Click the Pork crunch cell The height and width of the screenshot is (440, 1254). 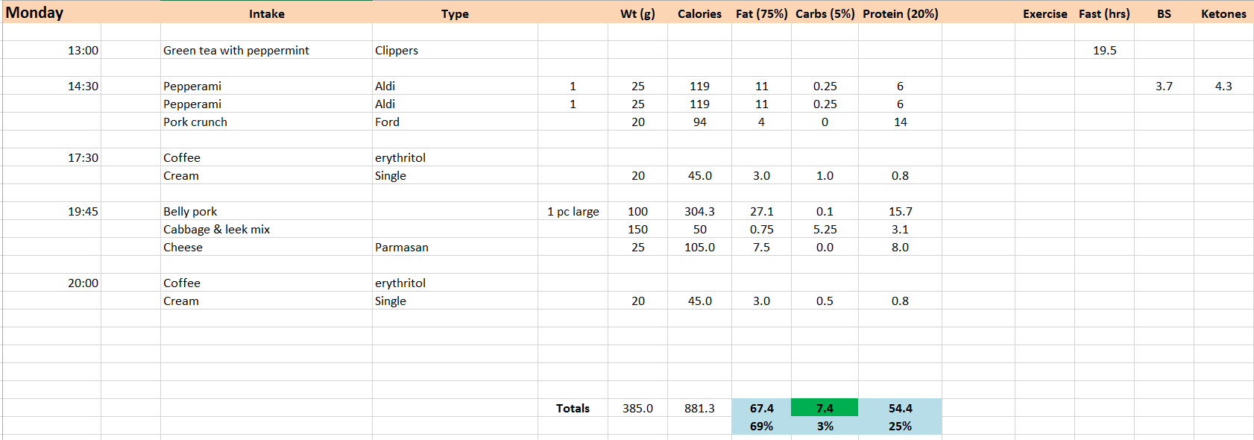click(x=266, y=122)
